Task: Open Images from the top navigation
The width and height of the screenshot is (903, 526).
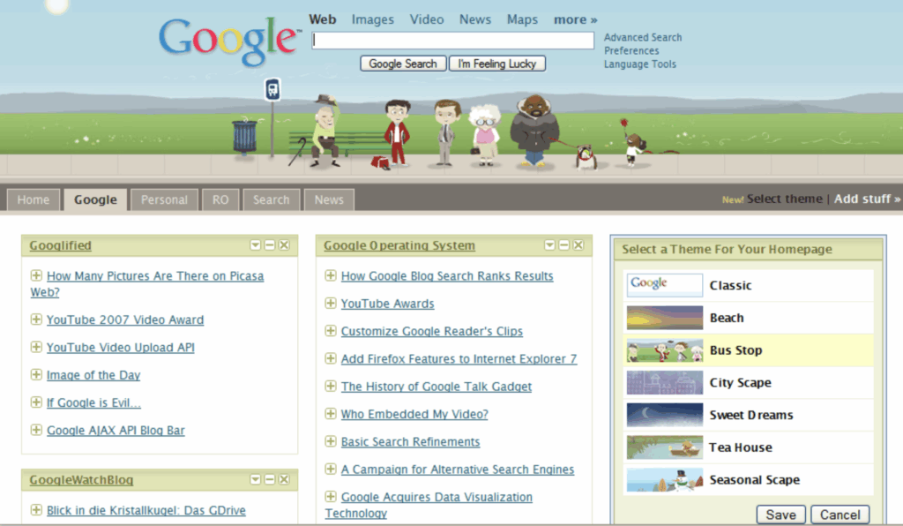Action: pos(372,19)
